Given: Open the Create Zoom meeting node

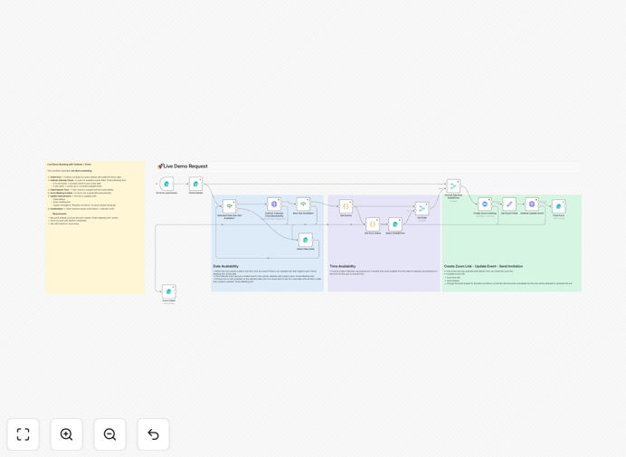Looking at the screenshot, I should (x=485, y=205).
